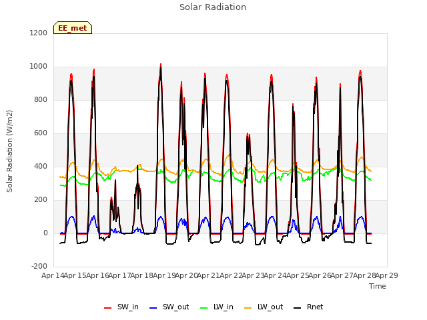Toggle the LW_in legend entry

pos(217,307)
